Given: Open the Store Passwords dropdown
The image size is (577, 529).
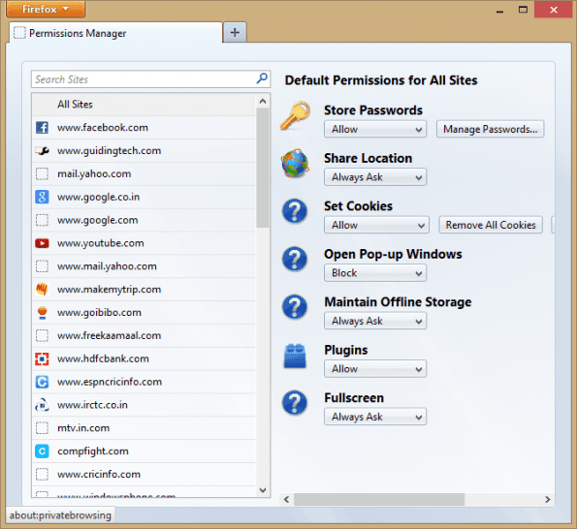Looking at the screenshot, I should pyautogui.click(x=375, y=130).
